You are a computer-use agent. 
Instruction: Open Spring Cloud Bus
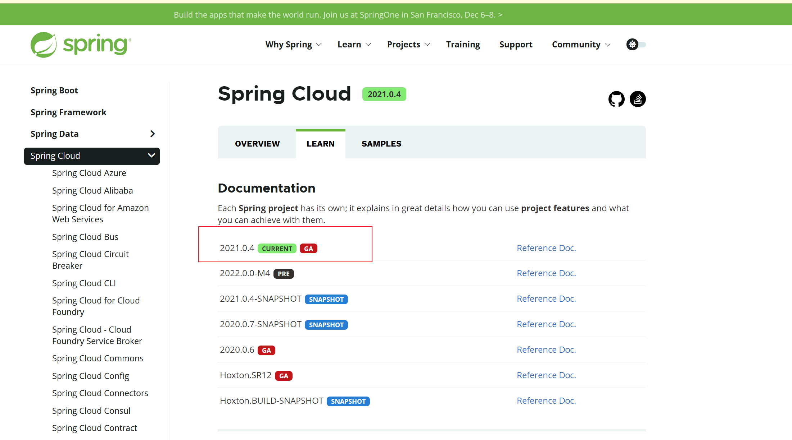[x=85, y=237]
